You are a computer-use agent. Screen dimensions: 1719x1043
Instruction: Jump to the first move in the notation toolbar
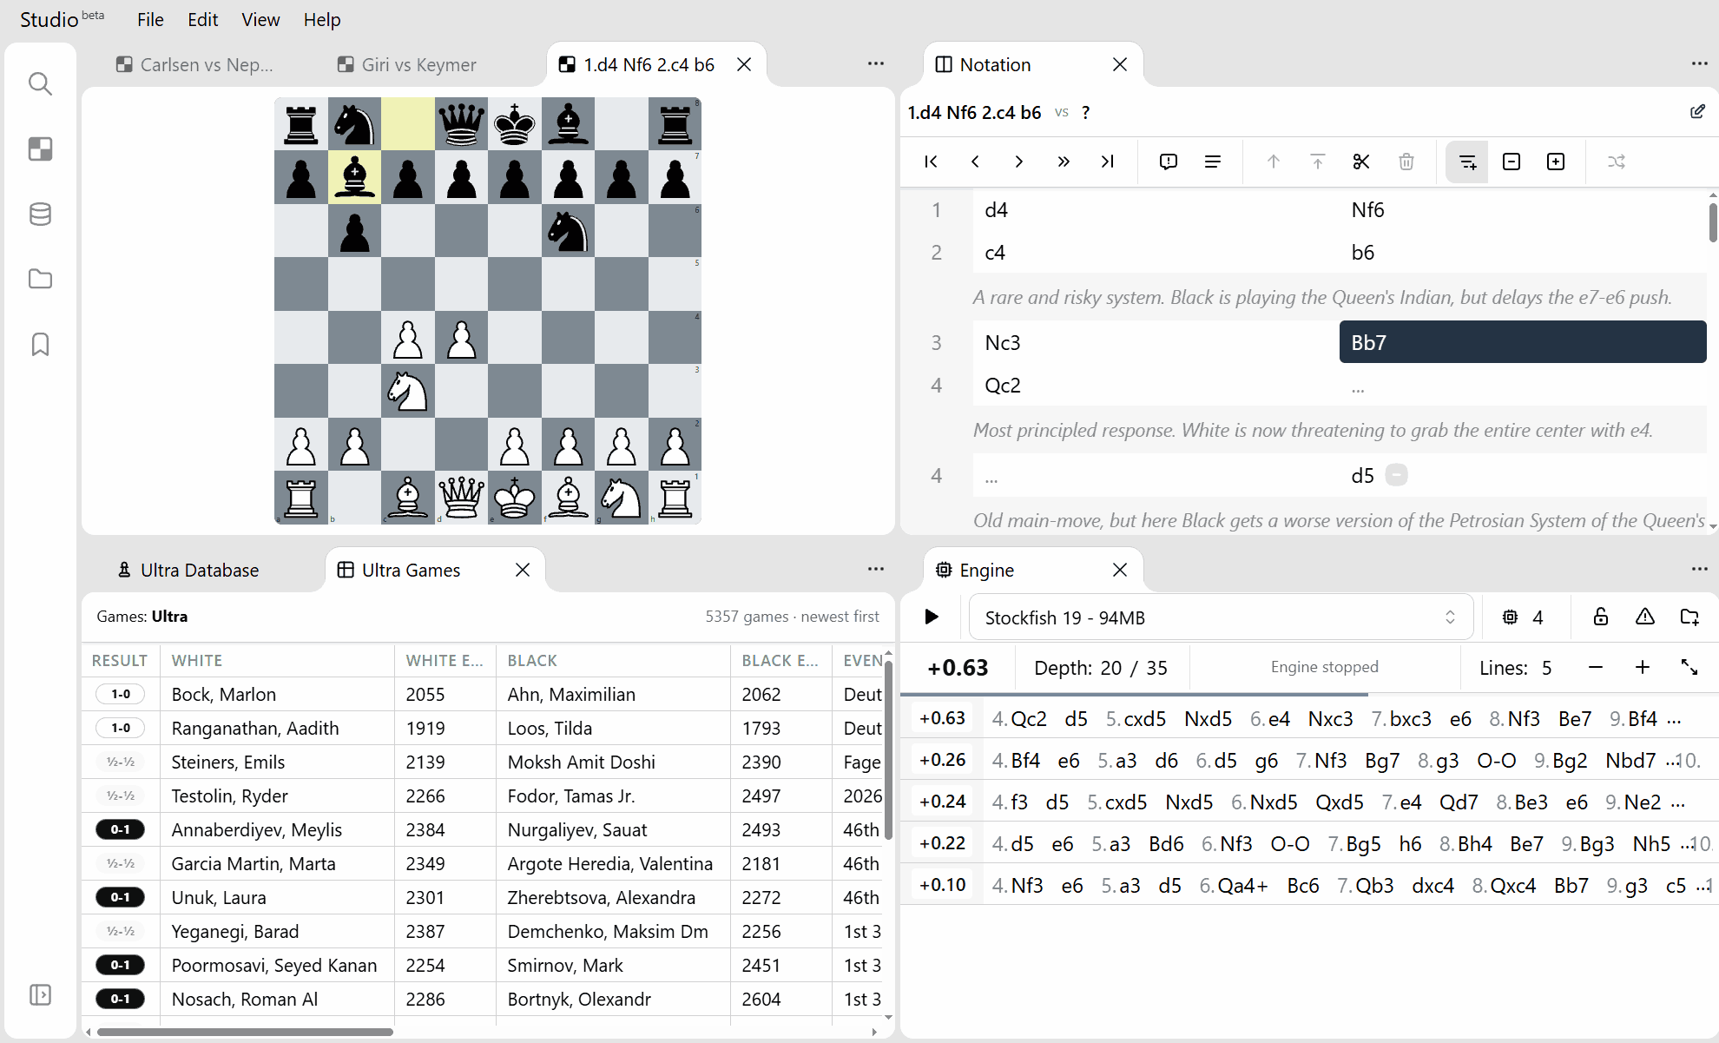pos(931,162)
